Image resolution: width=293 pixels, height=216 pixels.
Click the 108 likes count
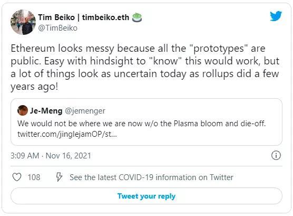pos(34,177)
